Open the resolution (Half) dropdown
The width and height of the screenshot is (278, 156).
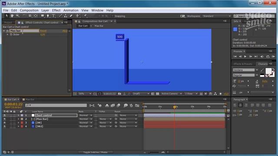click(x=141, y=94)
